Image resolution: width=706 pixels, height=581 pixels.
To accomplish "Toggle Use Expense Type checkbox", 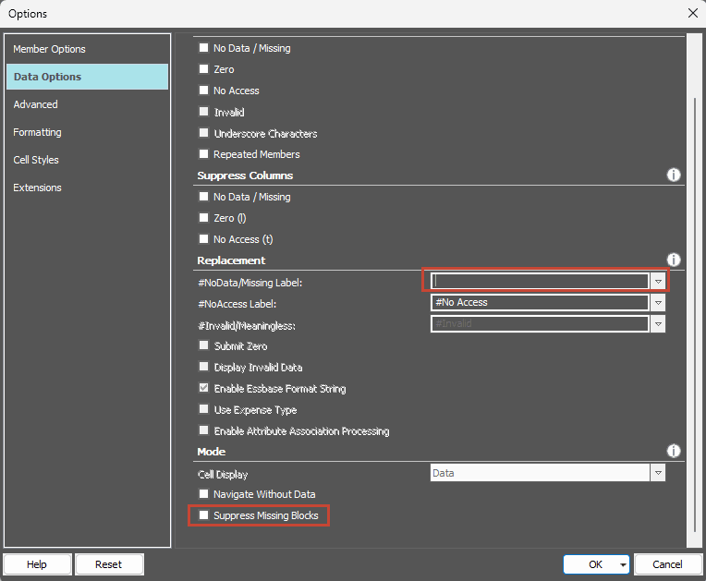I will (x=203, y=409).
